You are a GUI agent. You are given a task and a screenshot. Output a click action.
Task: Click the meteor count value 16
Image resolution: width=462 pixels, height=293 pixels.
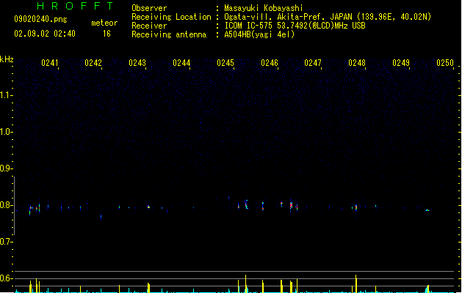click(107, 34)
